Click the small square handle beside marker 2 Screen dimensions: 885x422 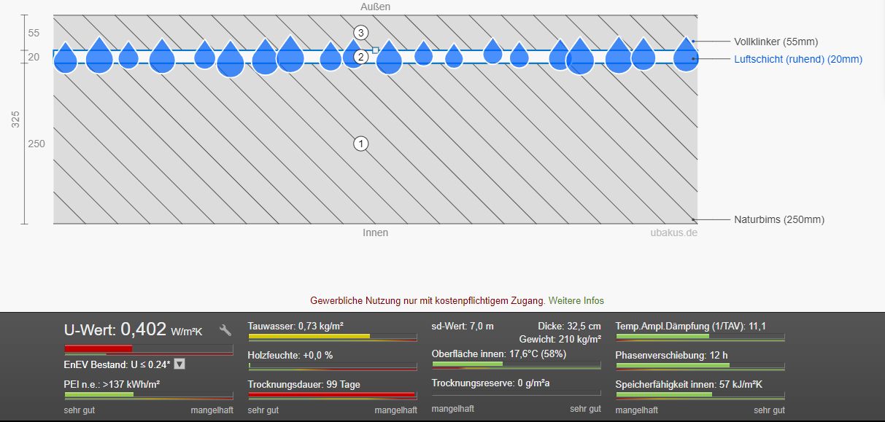coord(376,50)
